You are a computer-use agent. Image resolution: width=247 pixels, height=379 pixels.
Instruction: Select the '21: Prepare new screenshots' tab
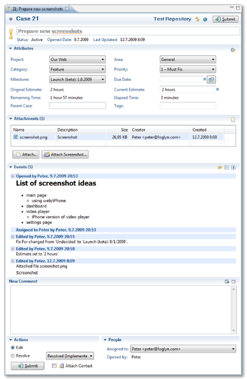pyautogui.click(x=38, y=9)
